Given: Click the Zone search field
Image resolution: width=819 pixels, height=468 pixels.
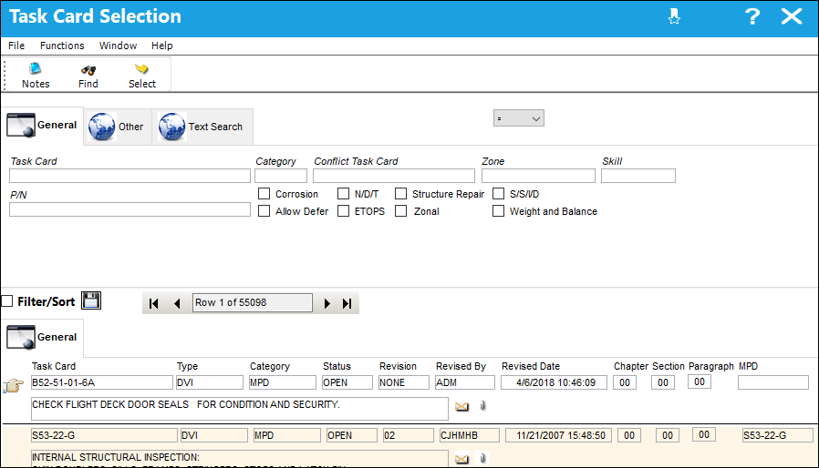Looking at the screenshot, I should 538,176.
